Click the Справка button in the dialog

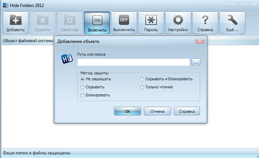[x=187, y=111]
